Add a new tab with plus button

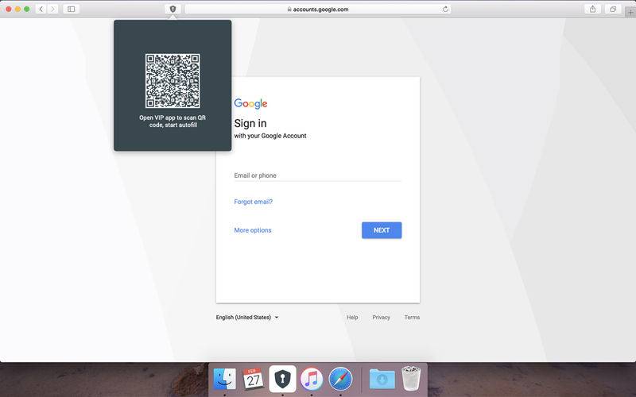point(630,12)
